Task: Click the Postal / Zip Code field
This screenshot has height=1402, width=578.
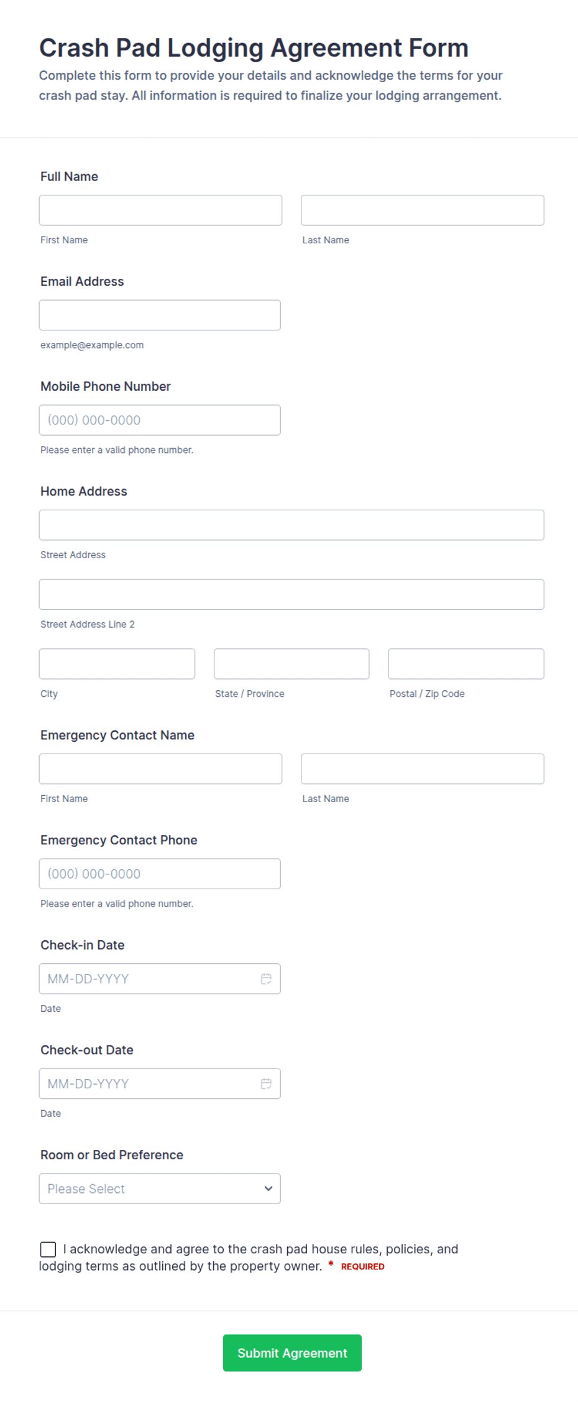Action: tap(466, 664)
